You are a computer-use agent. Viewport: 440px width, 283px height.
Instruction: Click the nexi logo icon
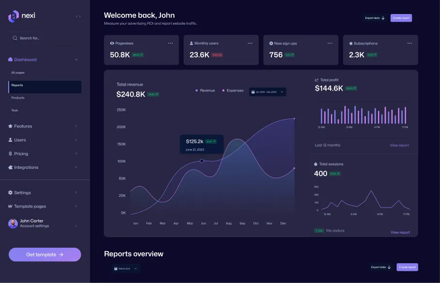(14, 16)
